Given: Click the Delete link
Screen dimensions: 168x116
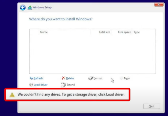Looking at the screenshot, I should click(x=70, y=78).
